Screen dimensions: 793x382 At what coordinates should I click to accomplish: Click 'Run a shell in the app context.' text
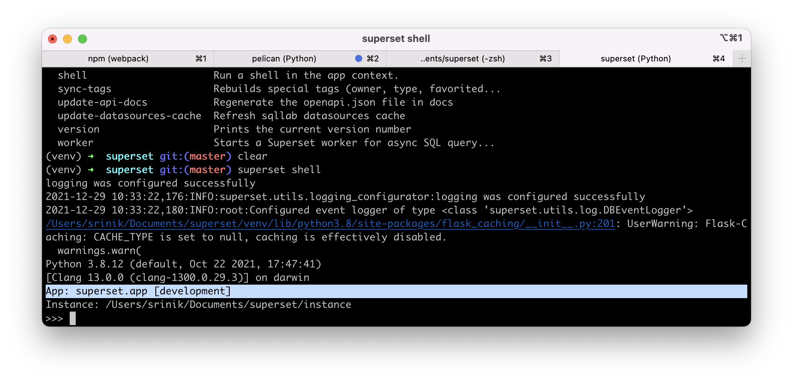[x=306, y=75]
